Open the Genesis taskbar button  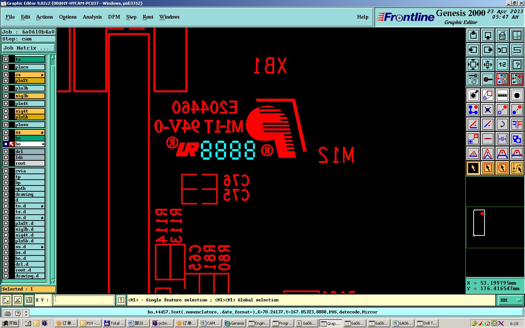[234, 323]
